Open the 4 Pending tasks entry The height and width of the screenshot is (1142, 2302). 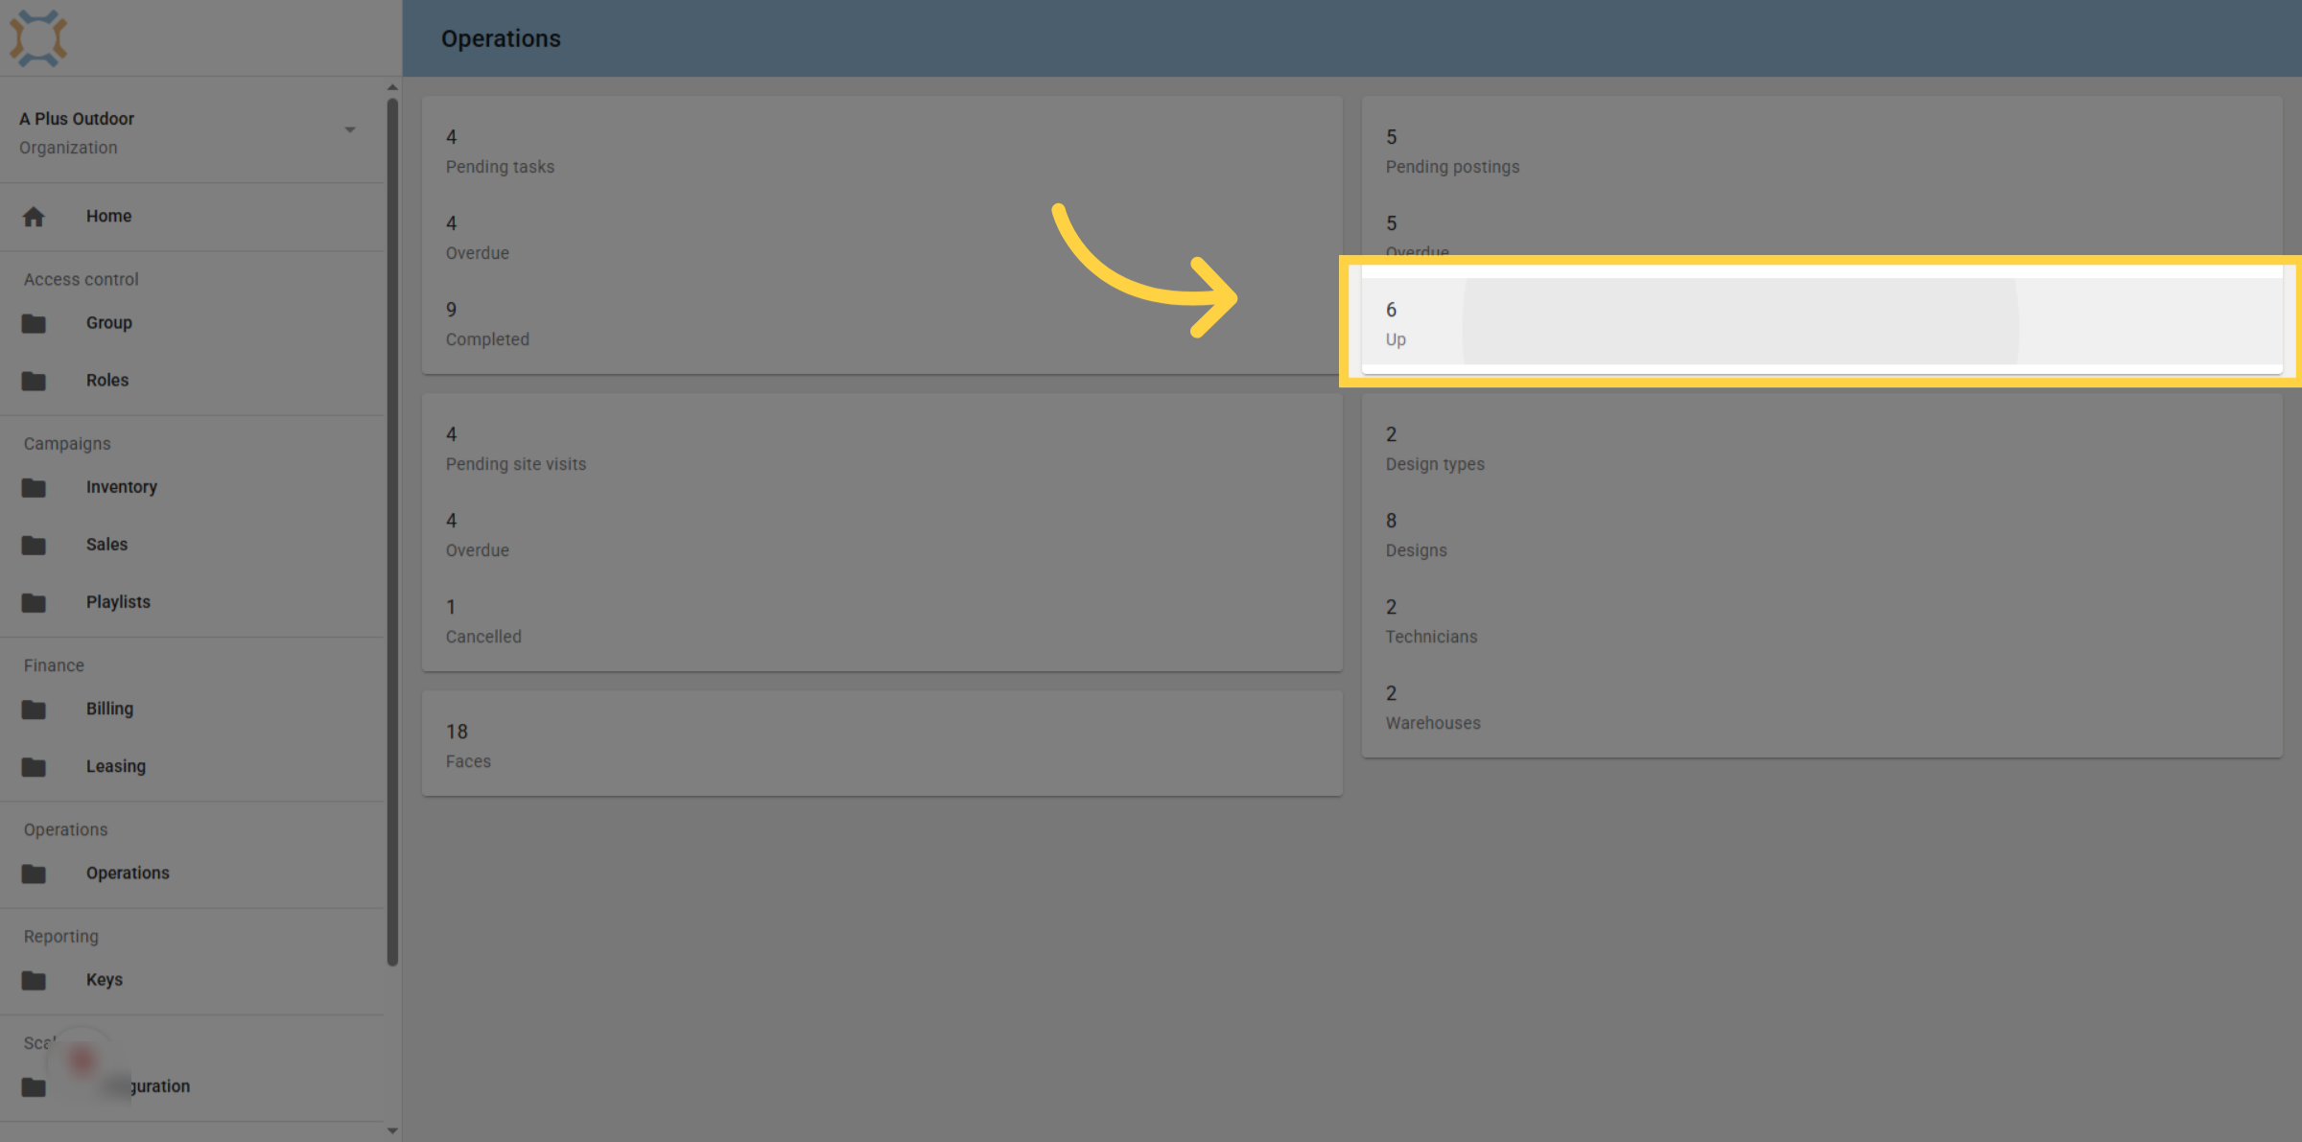coord(881,151)
